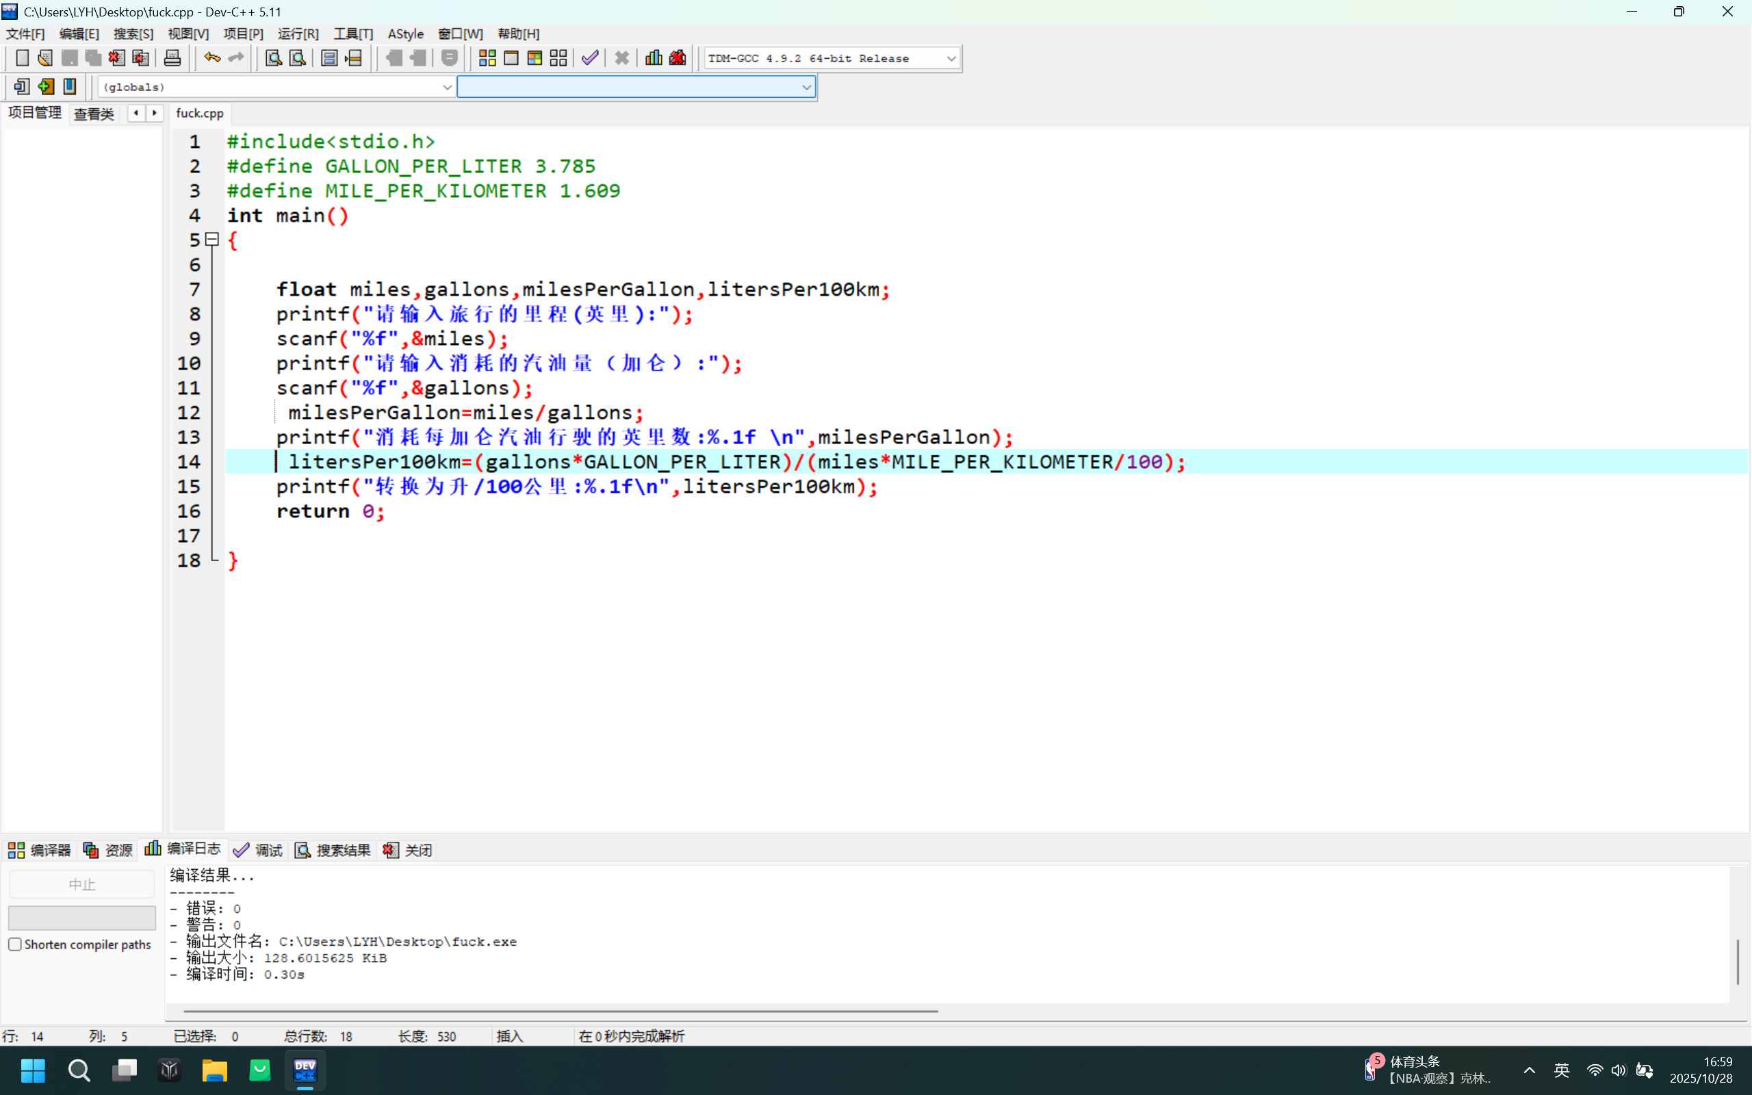Click the Compile (four colored squares) icon

tap(487, 58)
